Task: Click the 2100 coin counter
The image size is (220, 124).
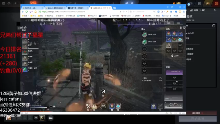Action: tap(175, 56)
